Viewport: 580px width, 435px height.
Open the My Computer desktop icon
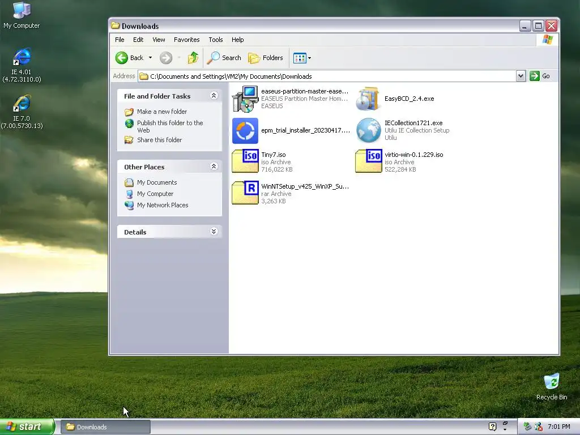click(x=22, y=15)
